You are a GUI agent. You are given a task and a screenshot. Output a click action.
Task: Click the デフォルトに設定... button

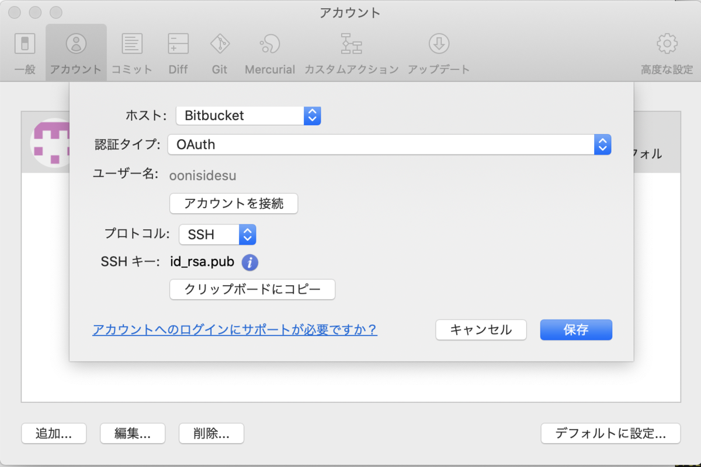(610, 433)
